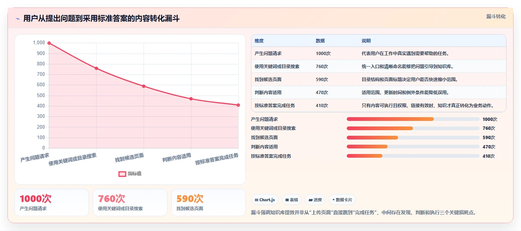The width and height of the screenshot is (521, 231).
Task: Click the 470次 progress bar for 判断内容适用
Action: pyautogui.click(x=413, y=147)
